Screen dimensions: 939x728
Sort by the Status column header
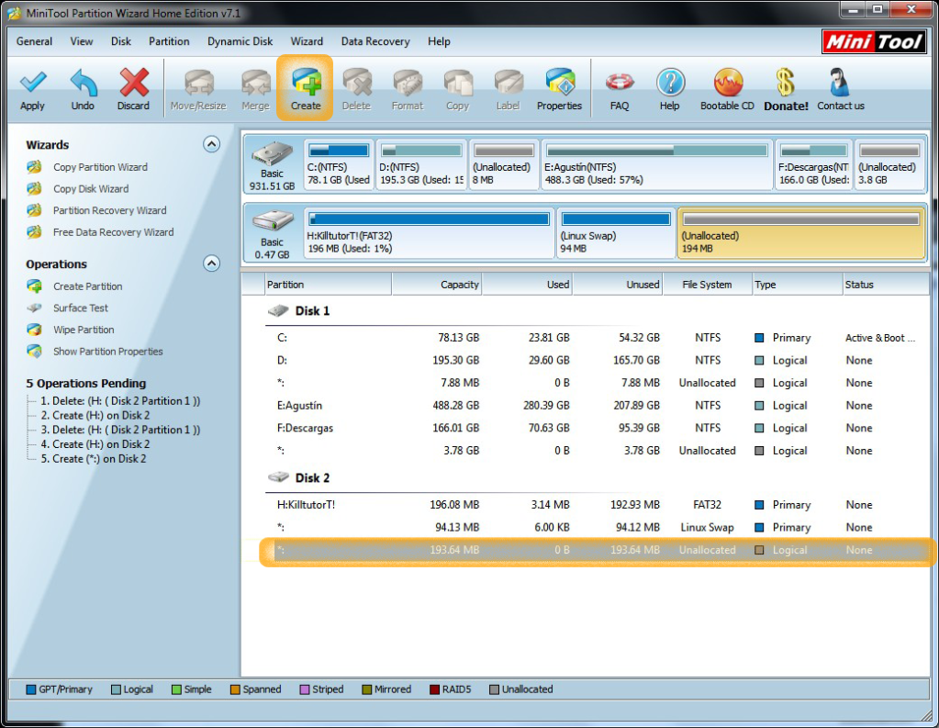coord(886,285)
